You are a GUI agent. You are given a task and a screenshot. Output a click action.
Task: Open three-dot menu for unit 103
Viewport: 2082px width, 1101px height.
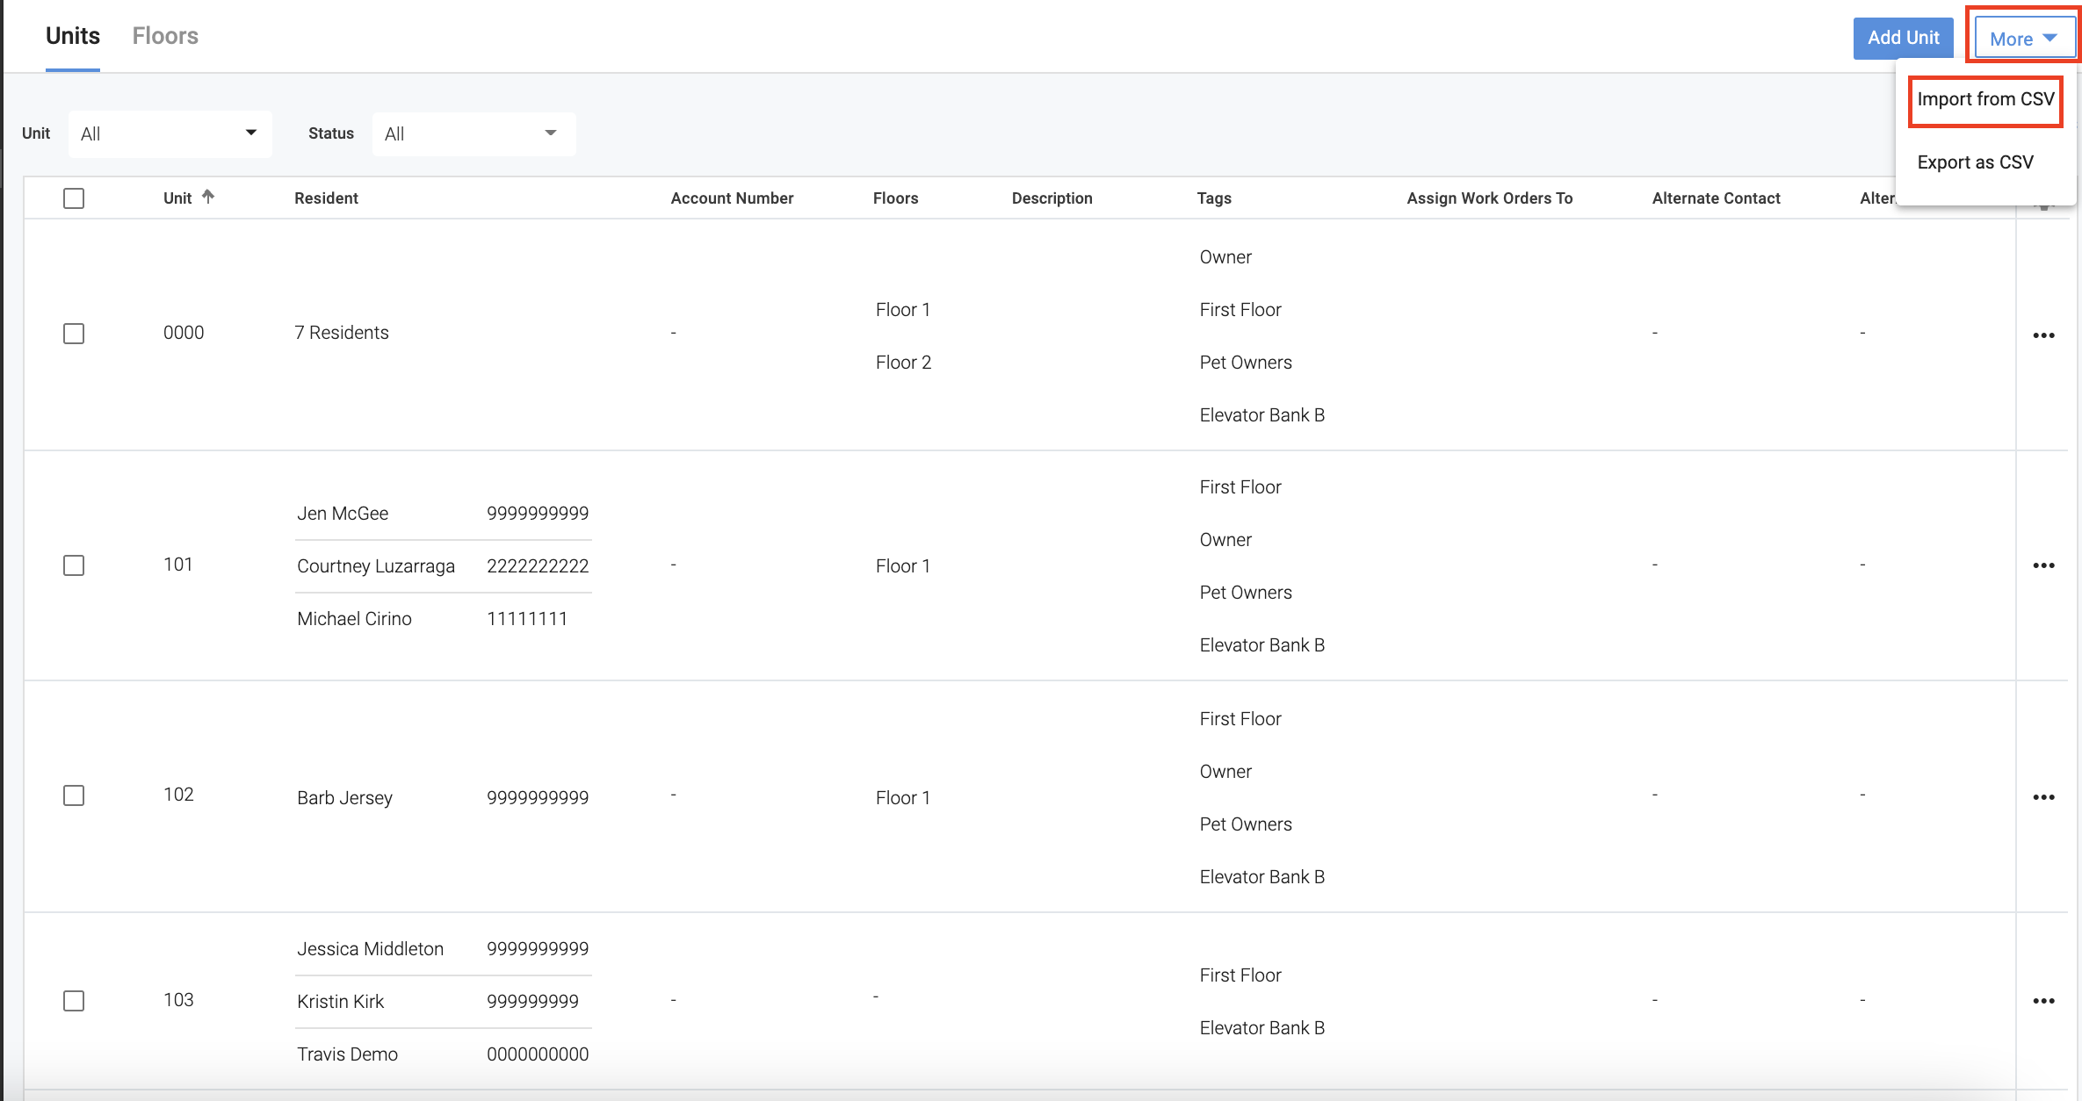2043,1001
